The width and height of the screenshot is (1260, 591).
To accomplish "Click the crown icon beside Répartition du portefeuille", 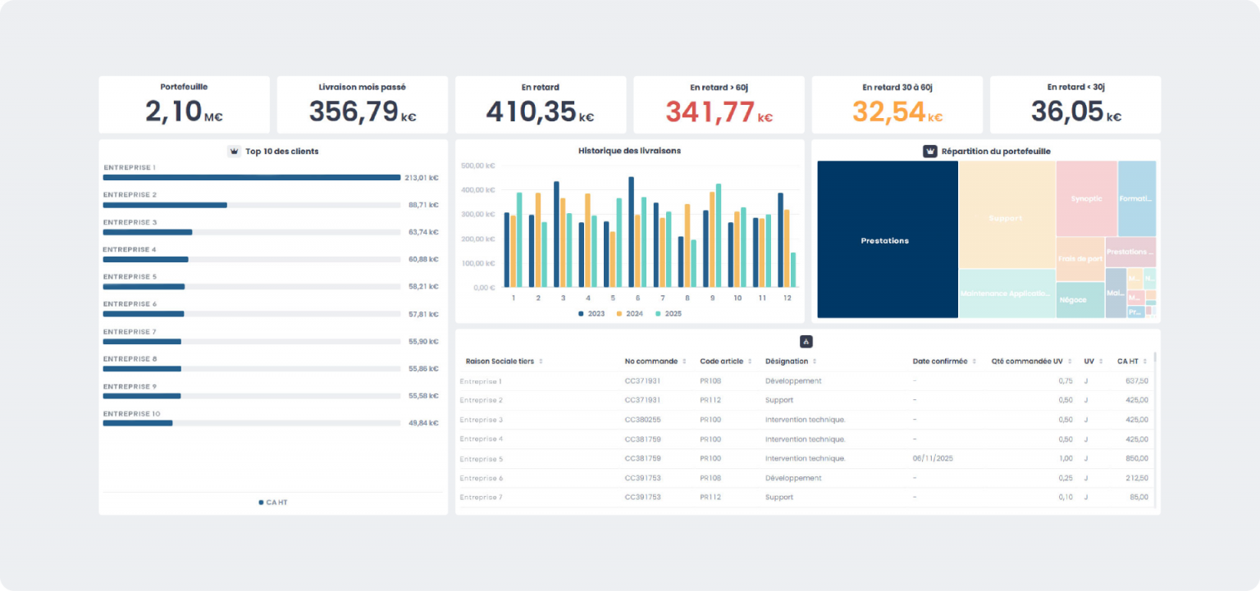I will click(x=930, y=152).
